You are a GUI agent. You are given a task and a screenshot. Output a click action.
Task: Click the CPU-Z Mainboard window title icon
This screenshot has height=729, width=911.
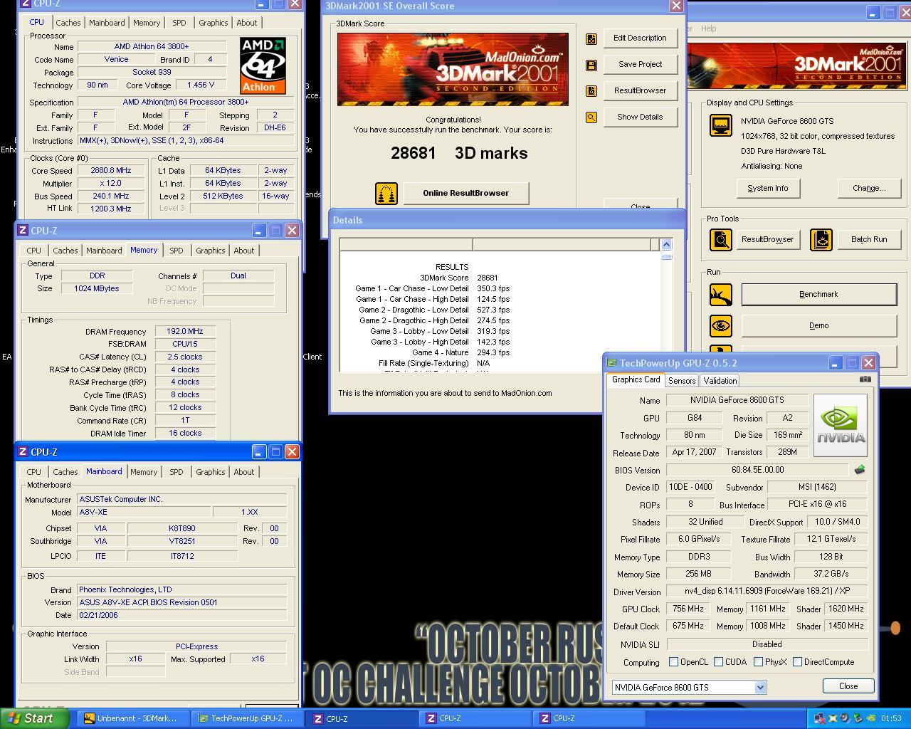(x=23, y=452)
